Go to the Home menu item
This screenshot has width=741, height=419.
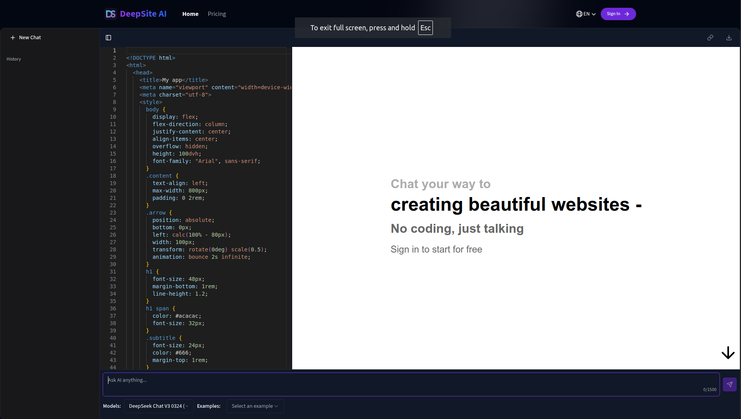coord(190,14)
